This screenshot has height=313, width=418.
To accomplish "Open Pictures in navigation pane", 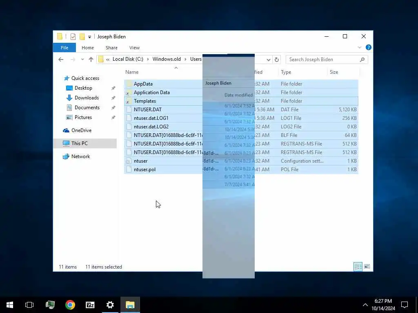I will click(83, 117).
